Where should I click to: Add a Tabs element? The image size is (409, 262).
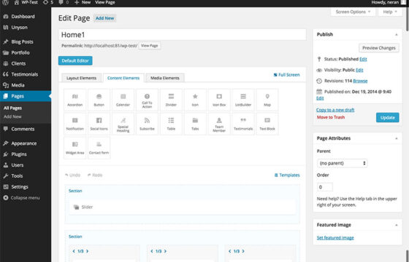tap(195, 124)
